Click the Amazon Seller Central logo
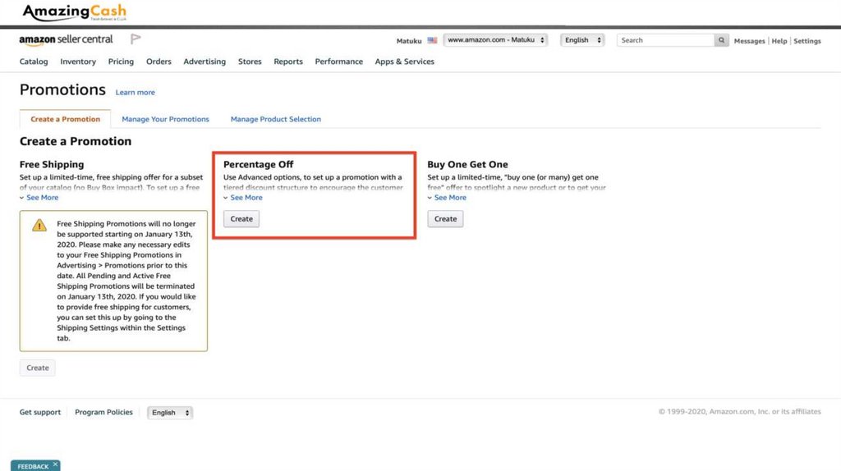Image resolution: width=841 pixels, height=471 pixels. coord(66,39)
